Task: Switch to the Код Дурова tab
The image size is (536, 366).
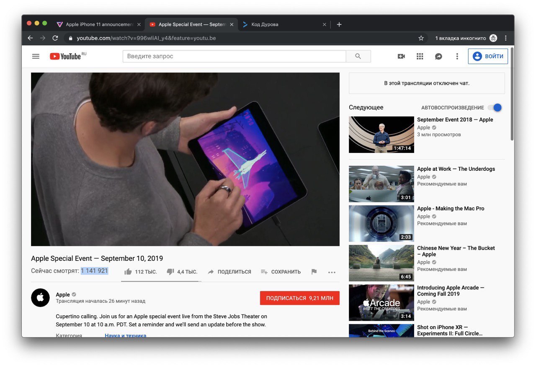Action: point(283,24)
